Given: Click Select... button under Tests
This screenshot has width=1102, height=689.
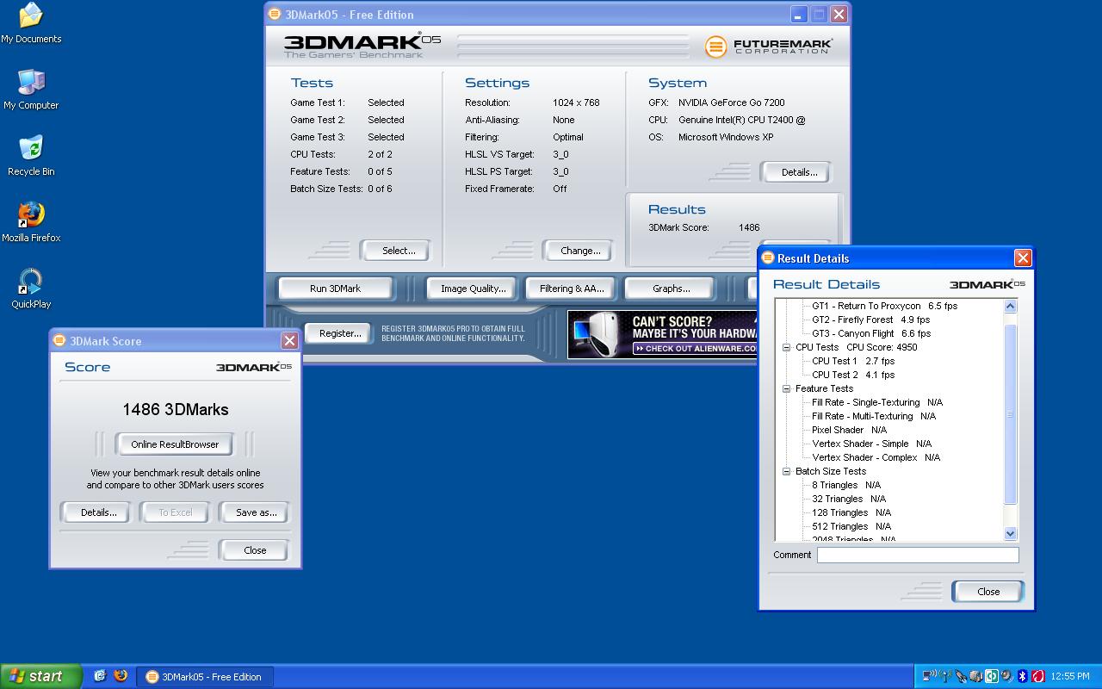Looking at the screenshot, I should 394,251.
